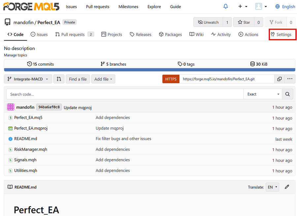Click the code search magnifier button
The width and height of the screenshot is (297, 216).
[x=287, y=94]
